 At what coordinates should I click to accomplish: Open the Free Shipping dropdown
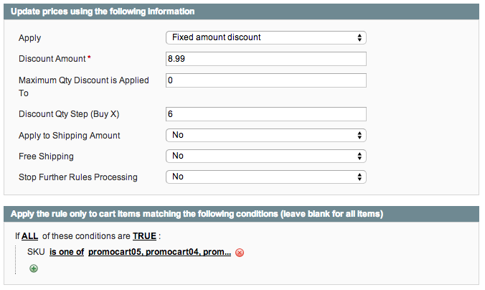[266, 156]
